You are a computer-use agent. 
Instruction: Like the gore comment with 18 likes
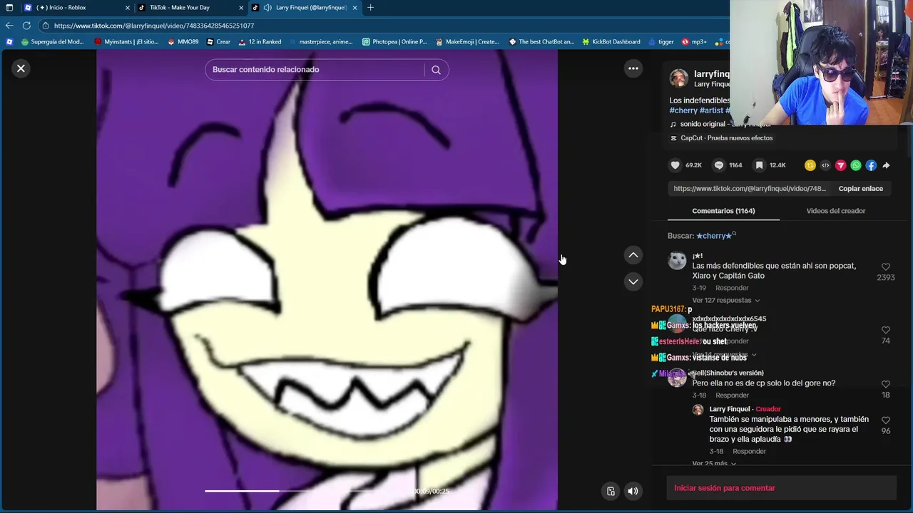tap(885, 385)
